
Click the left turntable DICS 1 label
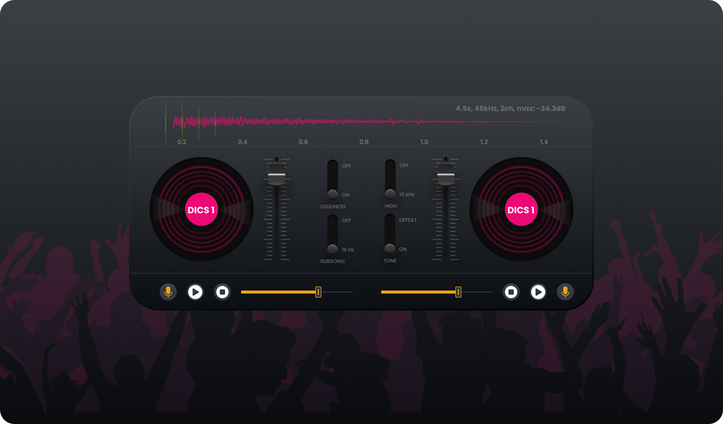coord(201,210)
